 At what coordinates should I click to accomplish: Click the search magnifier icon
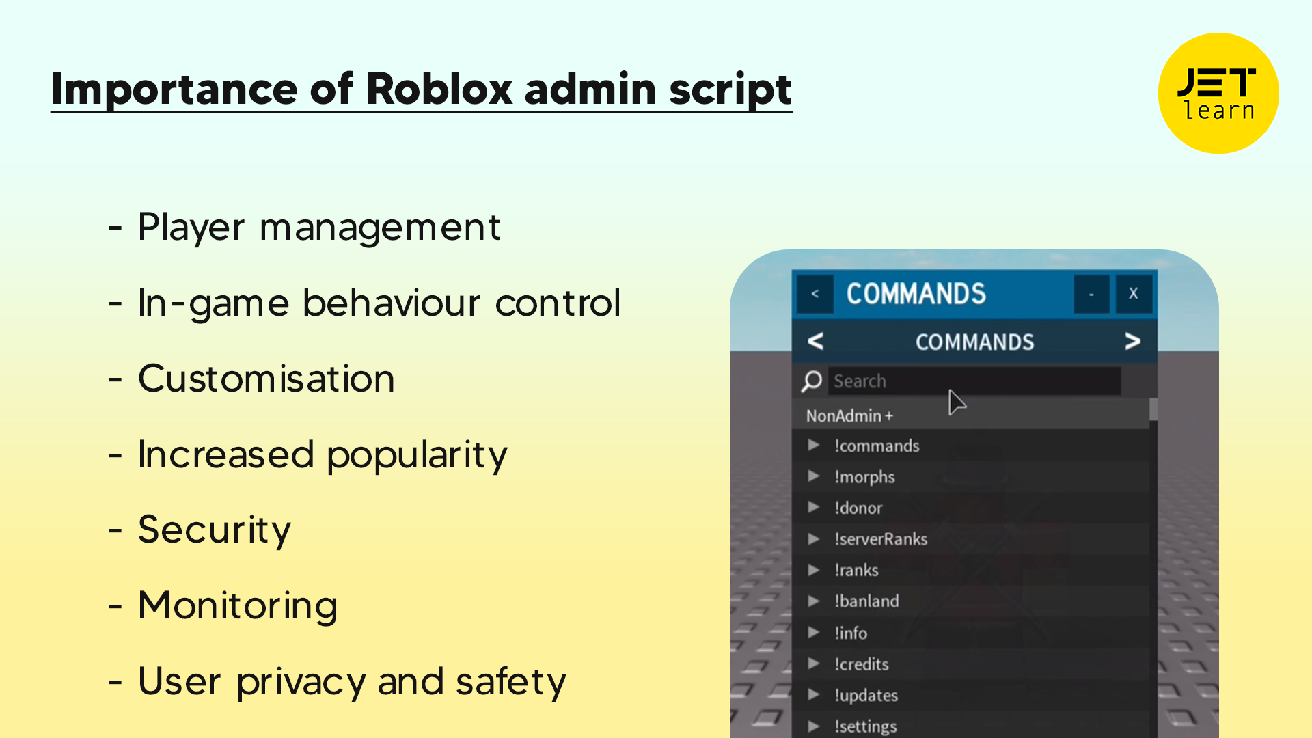(811, 381)
